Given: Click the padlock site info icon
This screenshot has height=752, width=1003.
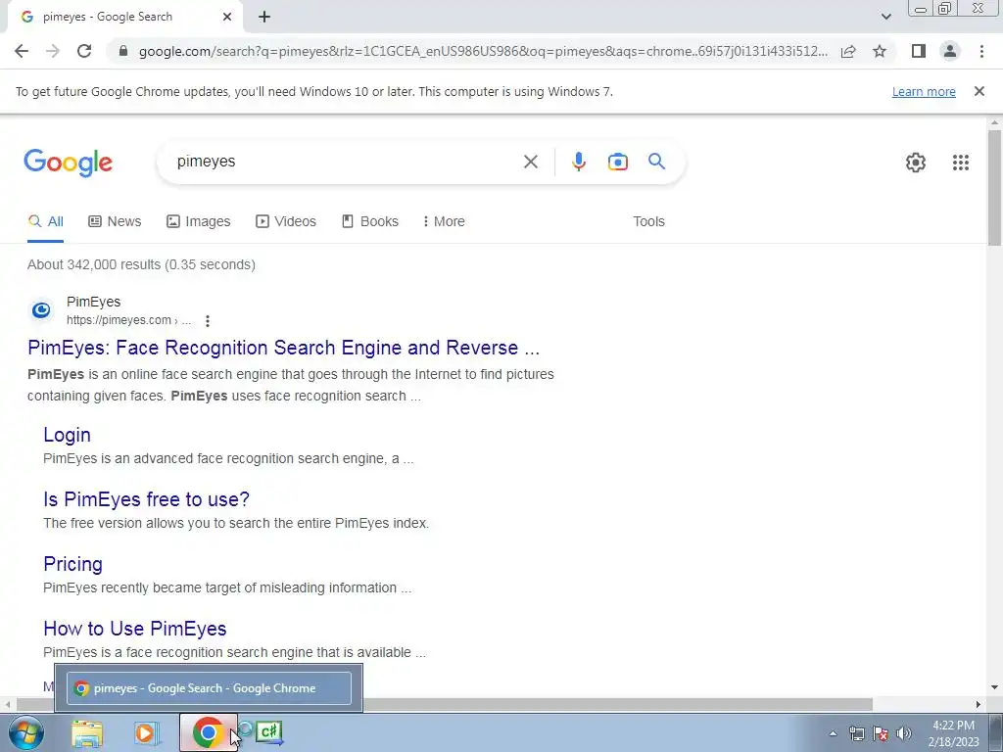Looking at the screenshot, I should (123, 51).
